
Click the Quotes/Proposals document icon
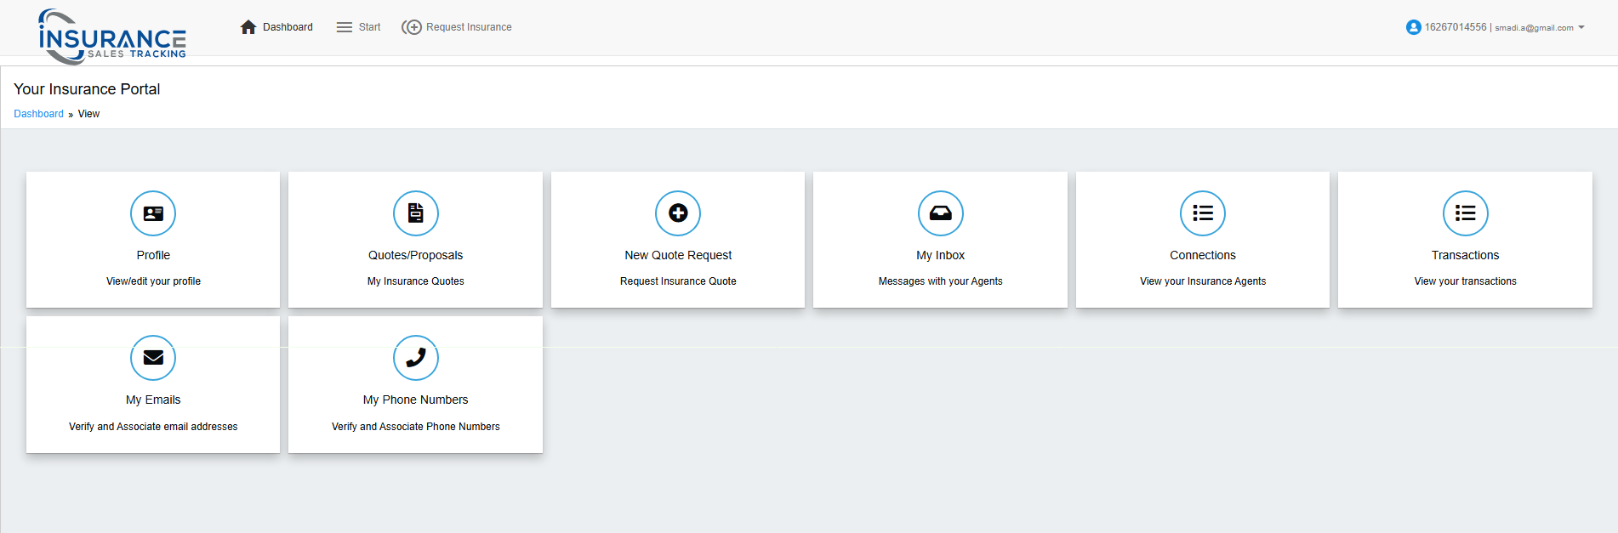click(416, 213)
